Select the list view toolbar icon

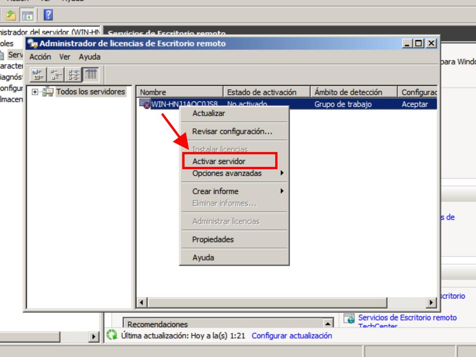[x=73, y=74]
